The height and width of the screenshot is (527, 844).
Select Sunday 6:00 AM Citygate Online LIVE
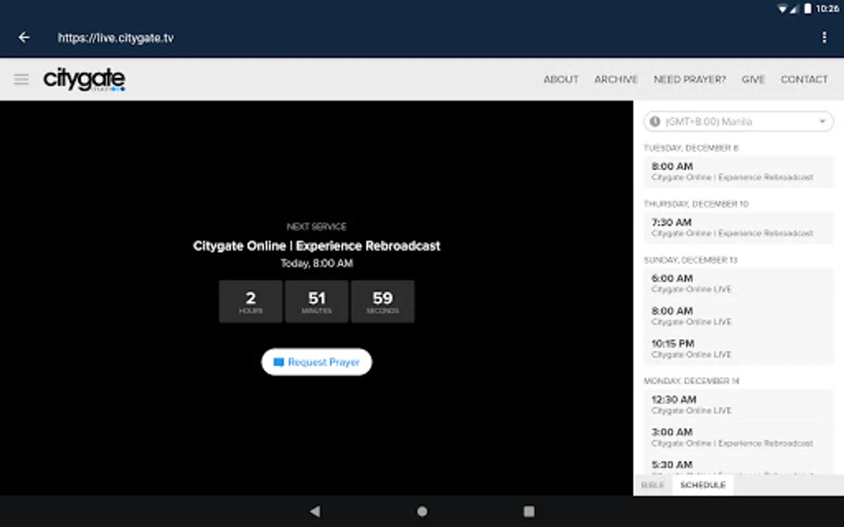(738, 283)
